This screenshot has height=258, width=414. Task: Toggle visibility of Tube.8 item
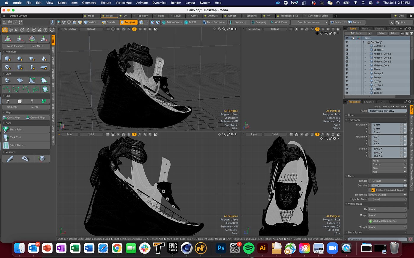pyautogui.click(x=347, y=93)
